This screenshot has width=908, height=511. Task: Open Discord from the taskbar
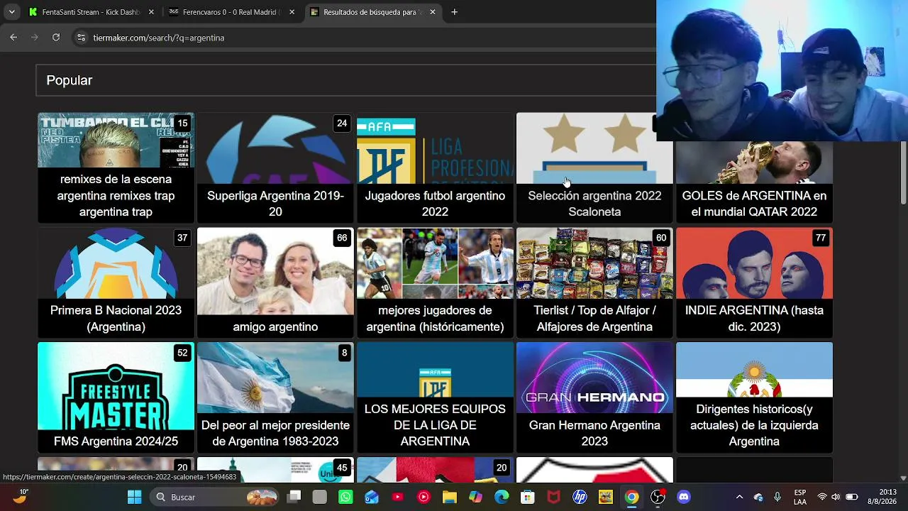coord(684,497)
